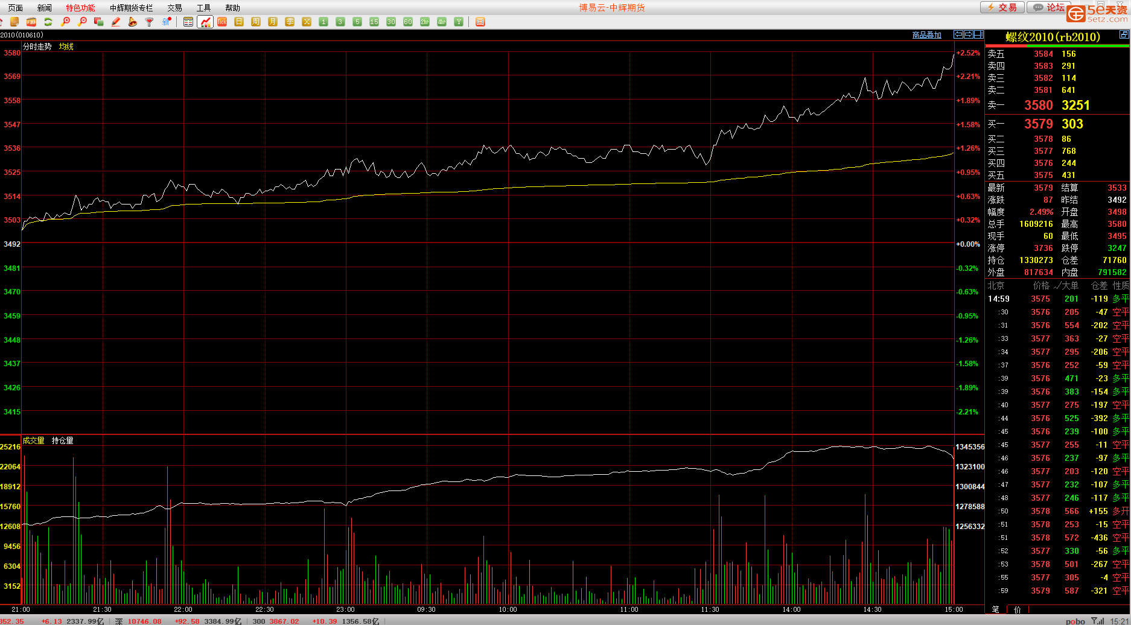Select the 3-minute chart period
1131x625 pixels.
tap(340, 22)
